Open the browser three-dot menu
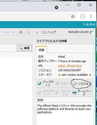Screen dimensions: 97x125 point(91,16)
